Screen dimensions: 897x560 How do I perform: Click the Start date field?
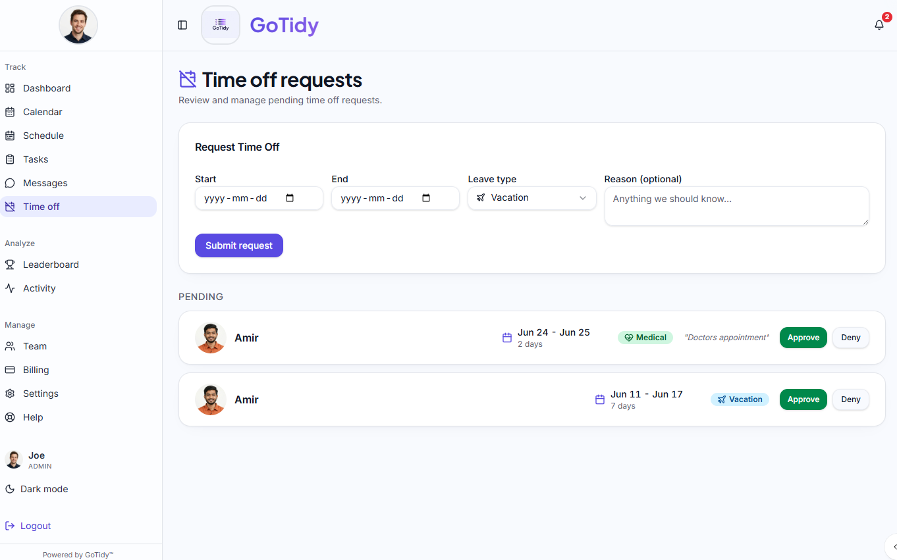pyautogui.click(x=259, y=198)
